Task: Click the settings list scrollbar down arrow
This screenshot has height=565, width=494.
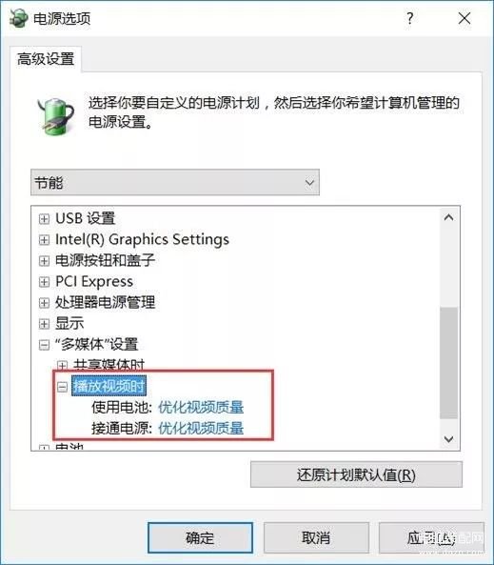Action: [448, 439]
